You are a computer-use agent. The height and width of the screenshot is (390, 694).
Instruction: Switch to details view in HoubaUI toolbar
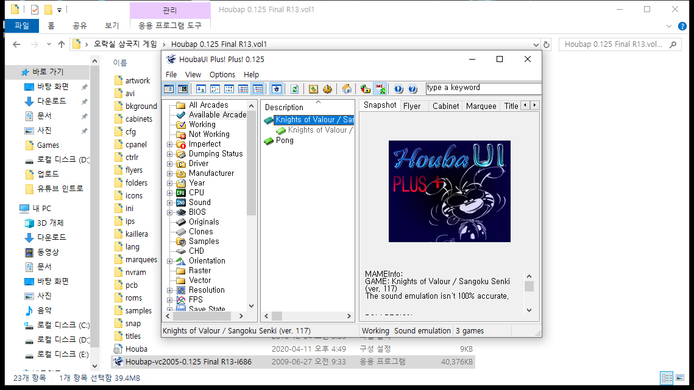pos(243,89)
